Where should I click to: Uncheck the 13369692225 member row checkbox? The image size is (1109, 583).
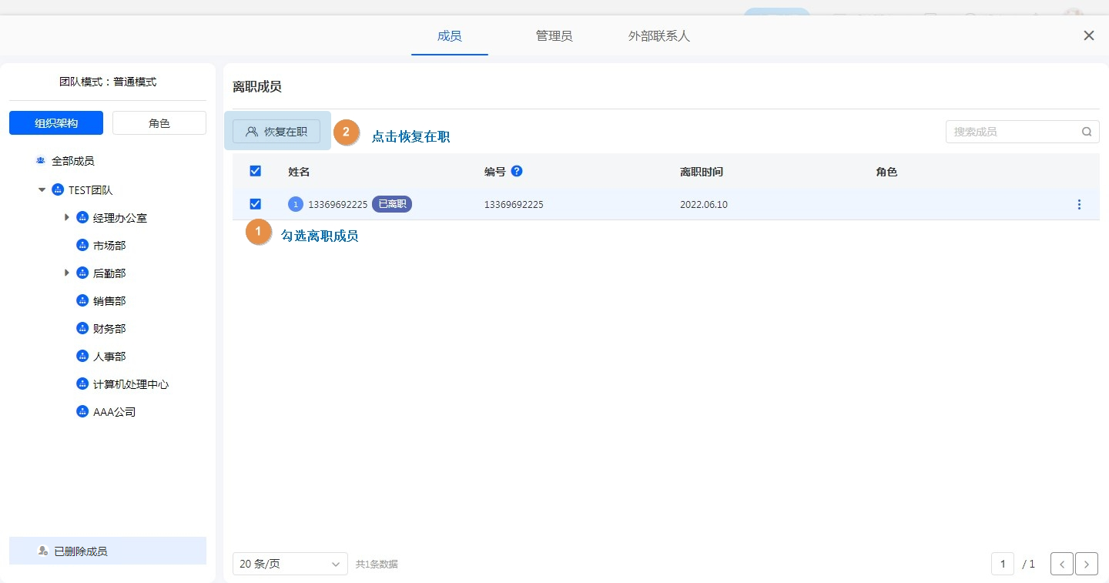point(256,204)
